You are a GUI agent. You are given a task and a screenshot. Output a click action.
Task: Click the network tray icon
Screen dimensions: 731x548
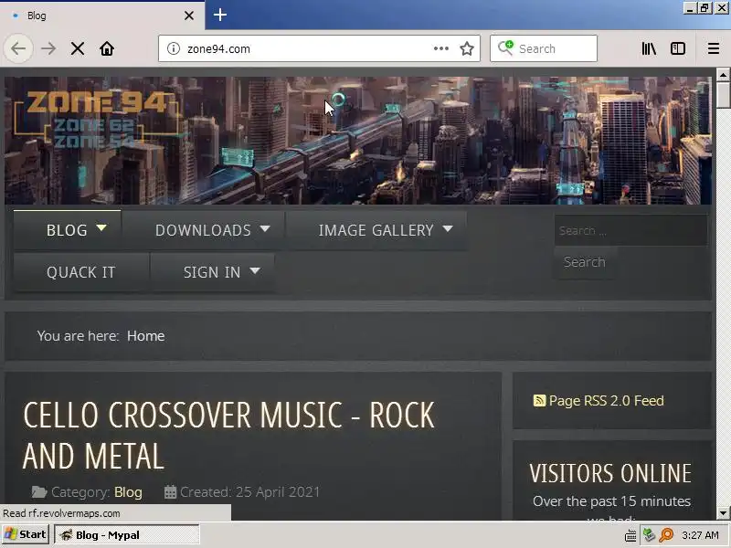pos(649,535)
